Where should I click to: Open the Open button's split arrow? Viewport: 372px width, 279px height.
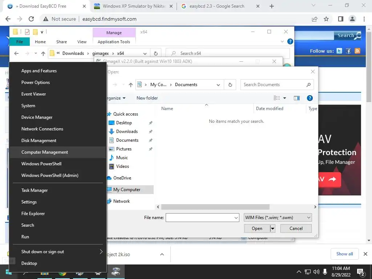272,229
